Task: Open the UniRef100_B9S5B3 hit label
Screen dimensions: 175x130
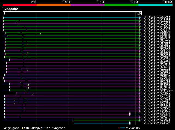Action: click(157, 54)
